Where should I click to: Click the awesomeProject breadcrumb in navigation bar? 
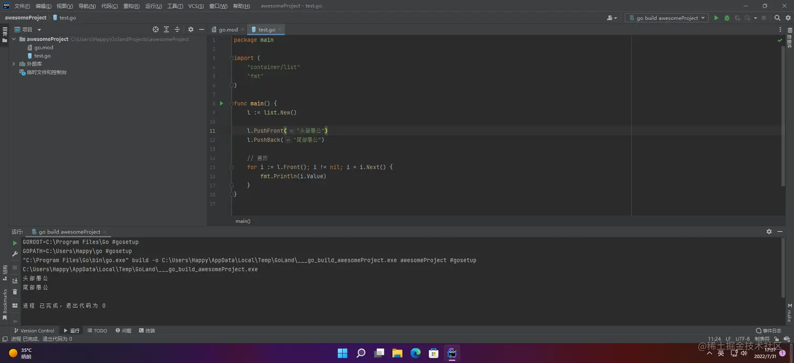click(26, 17)
